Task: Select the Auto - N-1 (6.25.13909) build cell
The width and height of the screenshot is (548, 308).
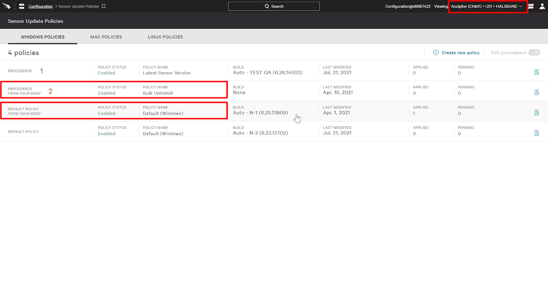Action: [x=261, y=113]
